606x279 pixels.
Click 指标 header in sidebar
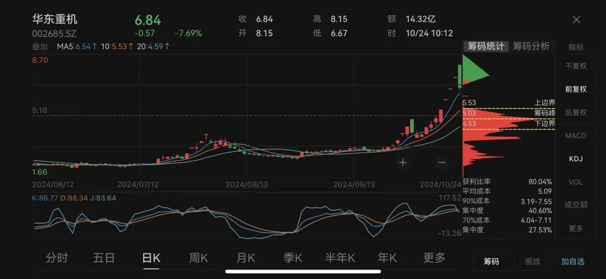(x=576, y=47)
